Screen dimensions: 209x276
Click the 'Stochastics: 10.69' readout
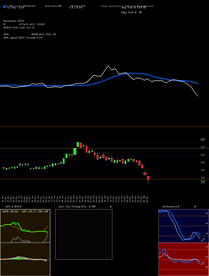coord(13,21)
